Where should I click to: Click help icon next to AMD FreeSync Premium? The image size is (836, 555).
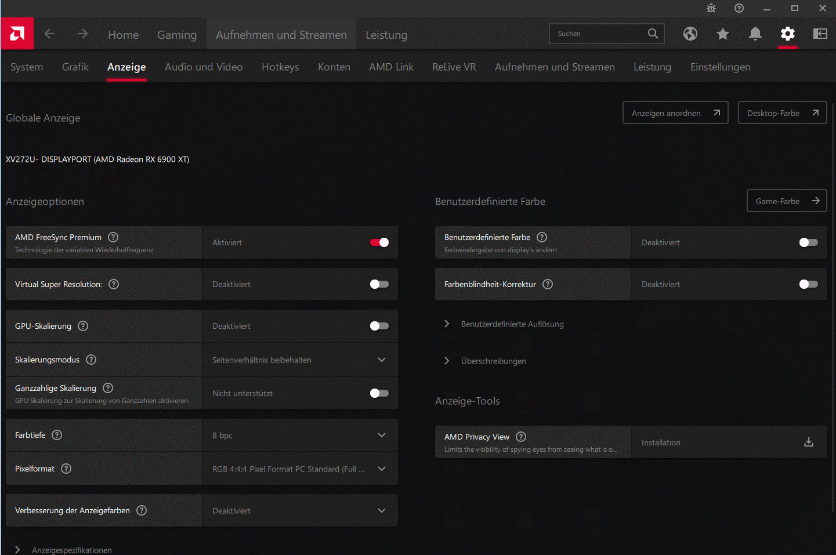(x=114, y=237)
